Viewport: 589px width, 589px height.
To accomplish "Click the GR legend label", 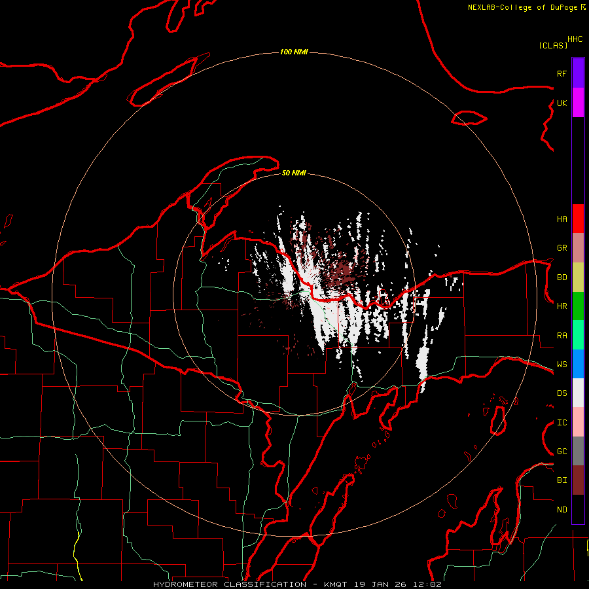I will pos(562,248).
